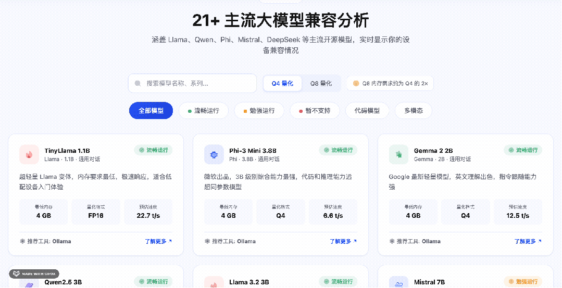Filter by 流畅运行 models
562x288 pixels.
(x=204, y=111)
